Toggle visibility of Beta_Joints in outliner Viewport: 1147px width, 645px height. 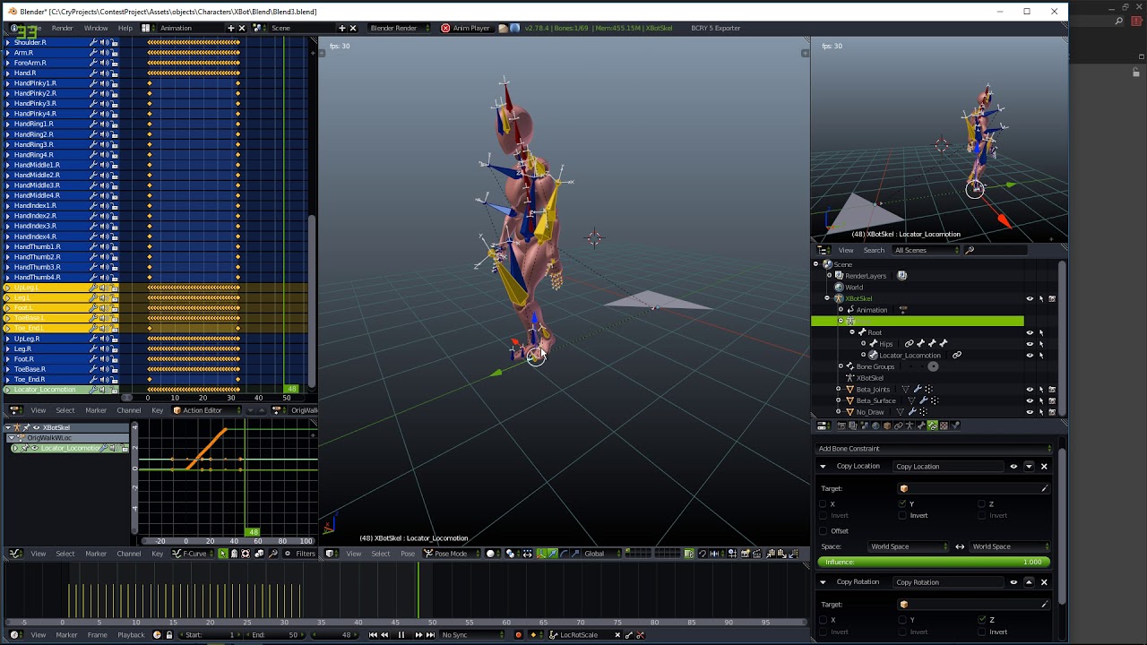click(1030, 390)
